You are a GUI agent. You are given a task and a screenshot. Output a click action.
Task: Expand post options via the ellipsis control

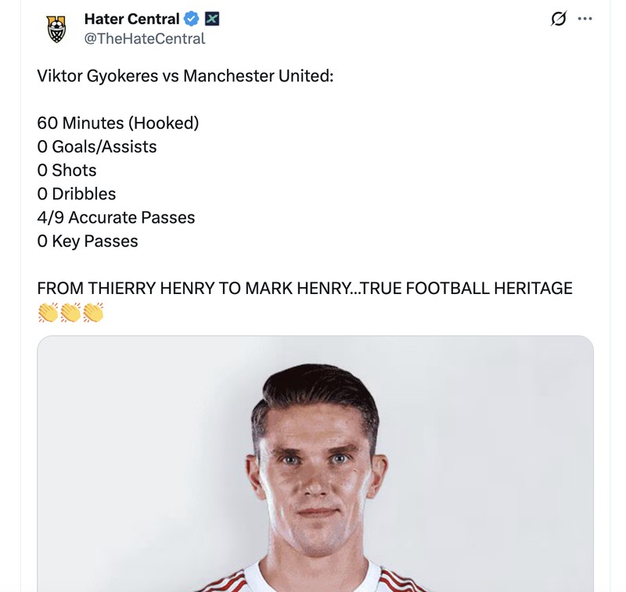pos(586,20)
